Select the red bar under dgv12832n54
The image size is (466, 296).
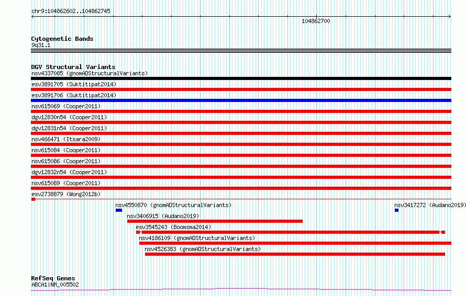tap(241, 177)
